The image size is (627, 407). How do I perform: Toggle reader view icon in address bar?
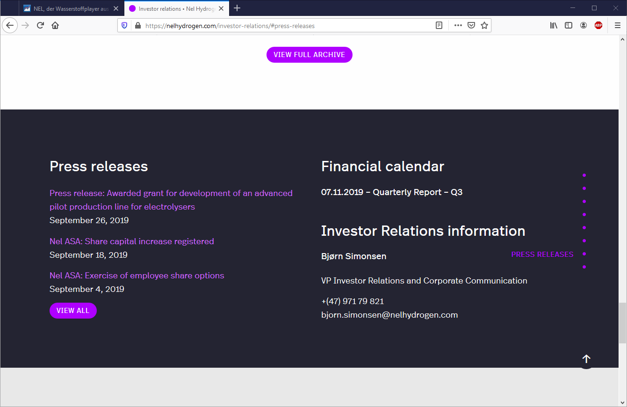[x=439, y=26]
